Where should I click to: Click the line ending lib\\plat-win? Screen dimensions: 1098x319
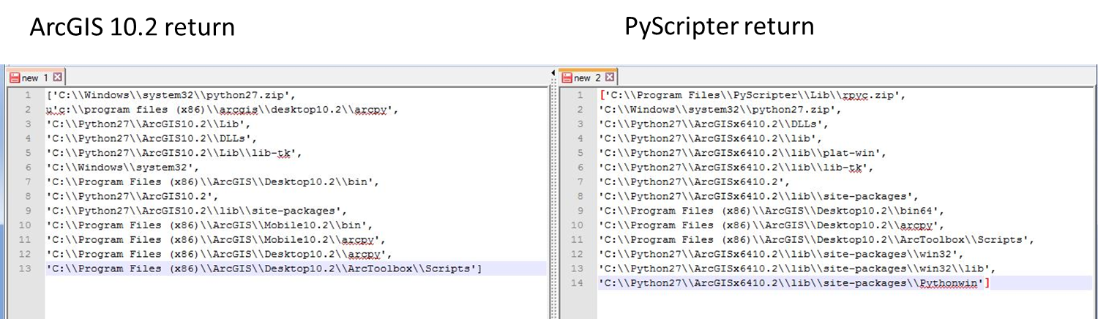tap(743, 153)
